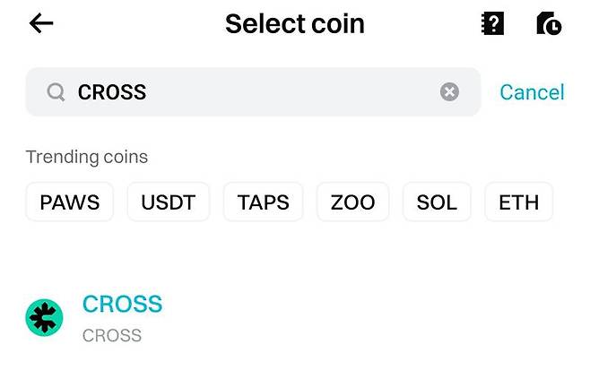Click the CROSS coin logo
Viewport: 590px width, 370px height.
point(44,318)
